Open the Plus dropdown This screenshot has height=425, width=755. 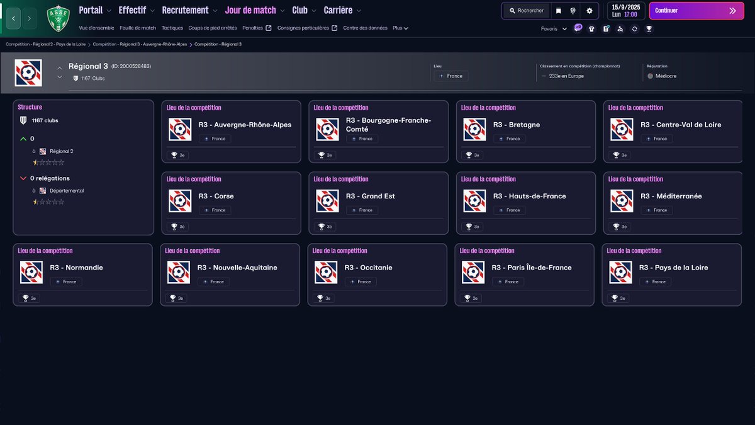401,28
